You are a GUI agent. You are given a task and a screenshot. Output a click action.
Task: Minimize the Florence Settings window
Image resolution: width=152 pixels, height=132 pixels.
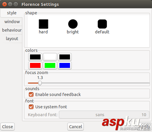point(10,4)
